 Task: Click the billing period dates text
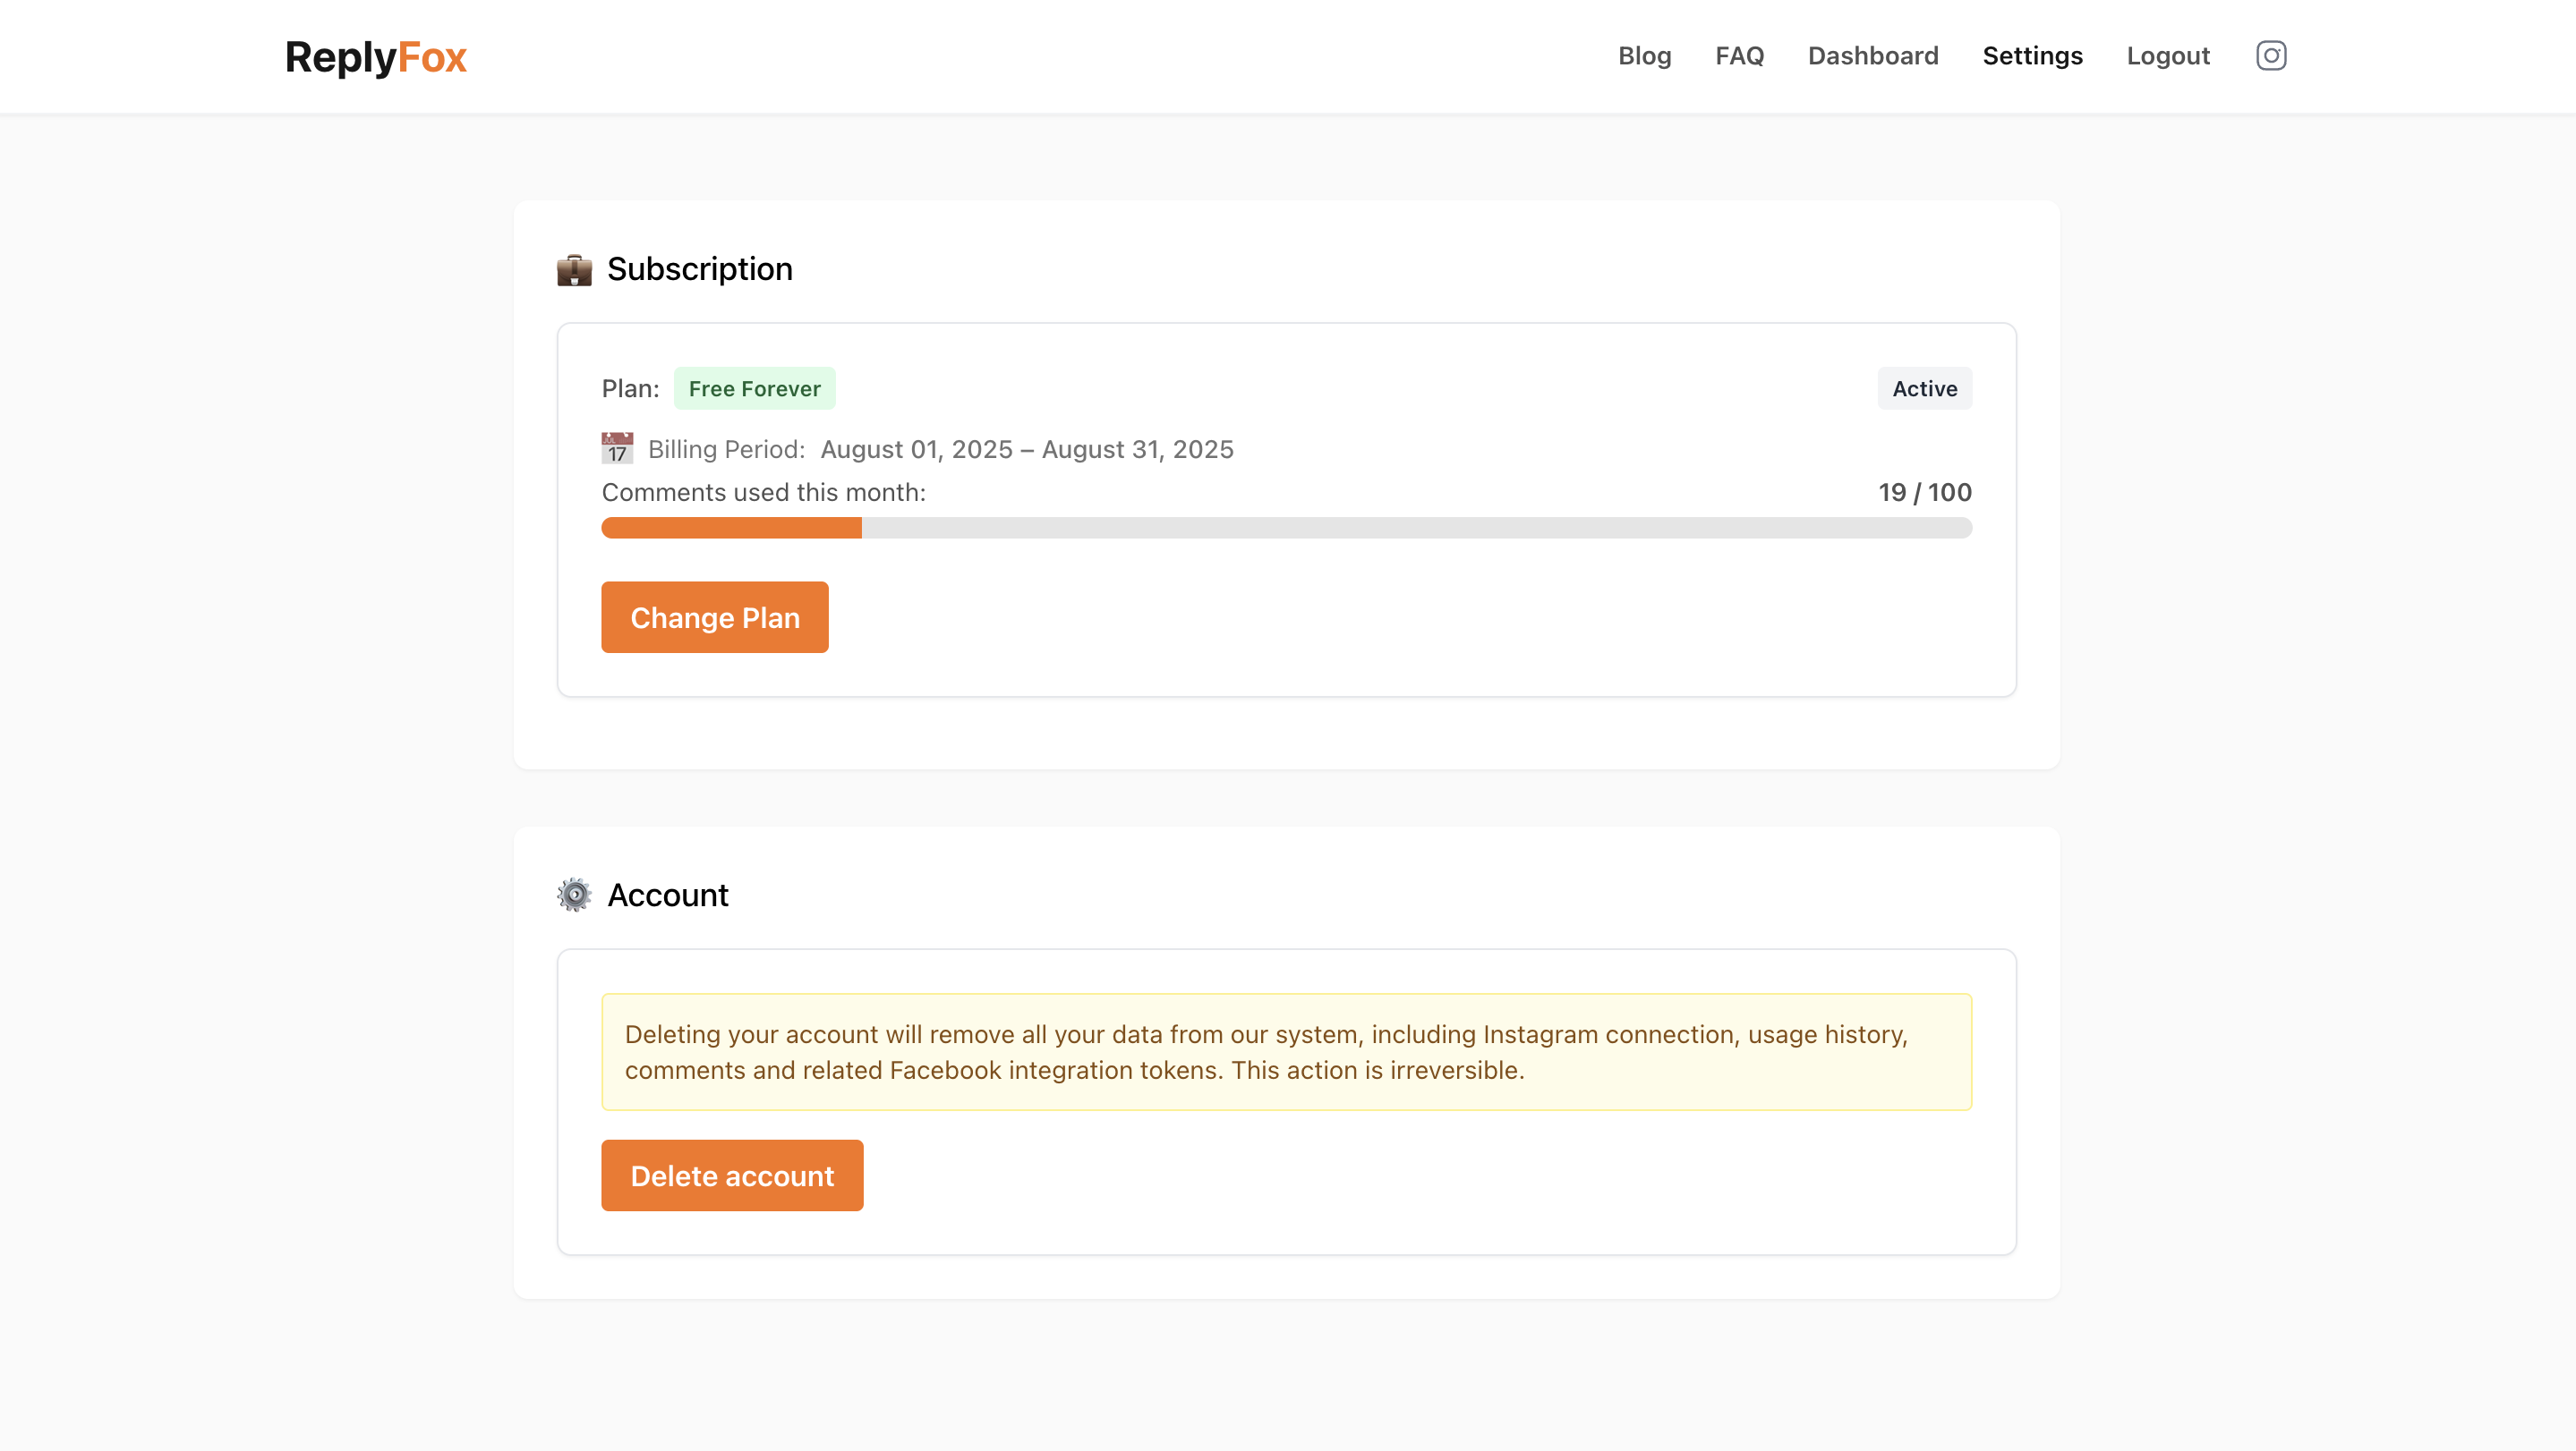point(1027,450)
